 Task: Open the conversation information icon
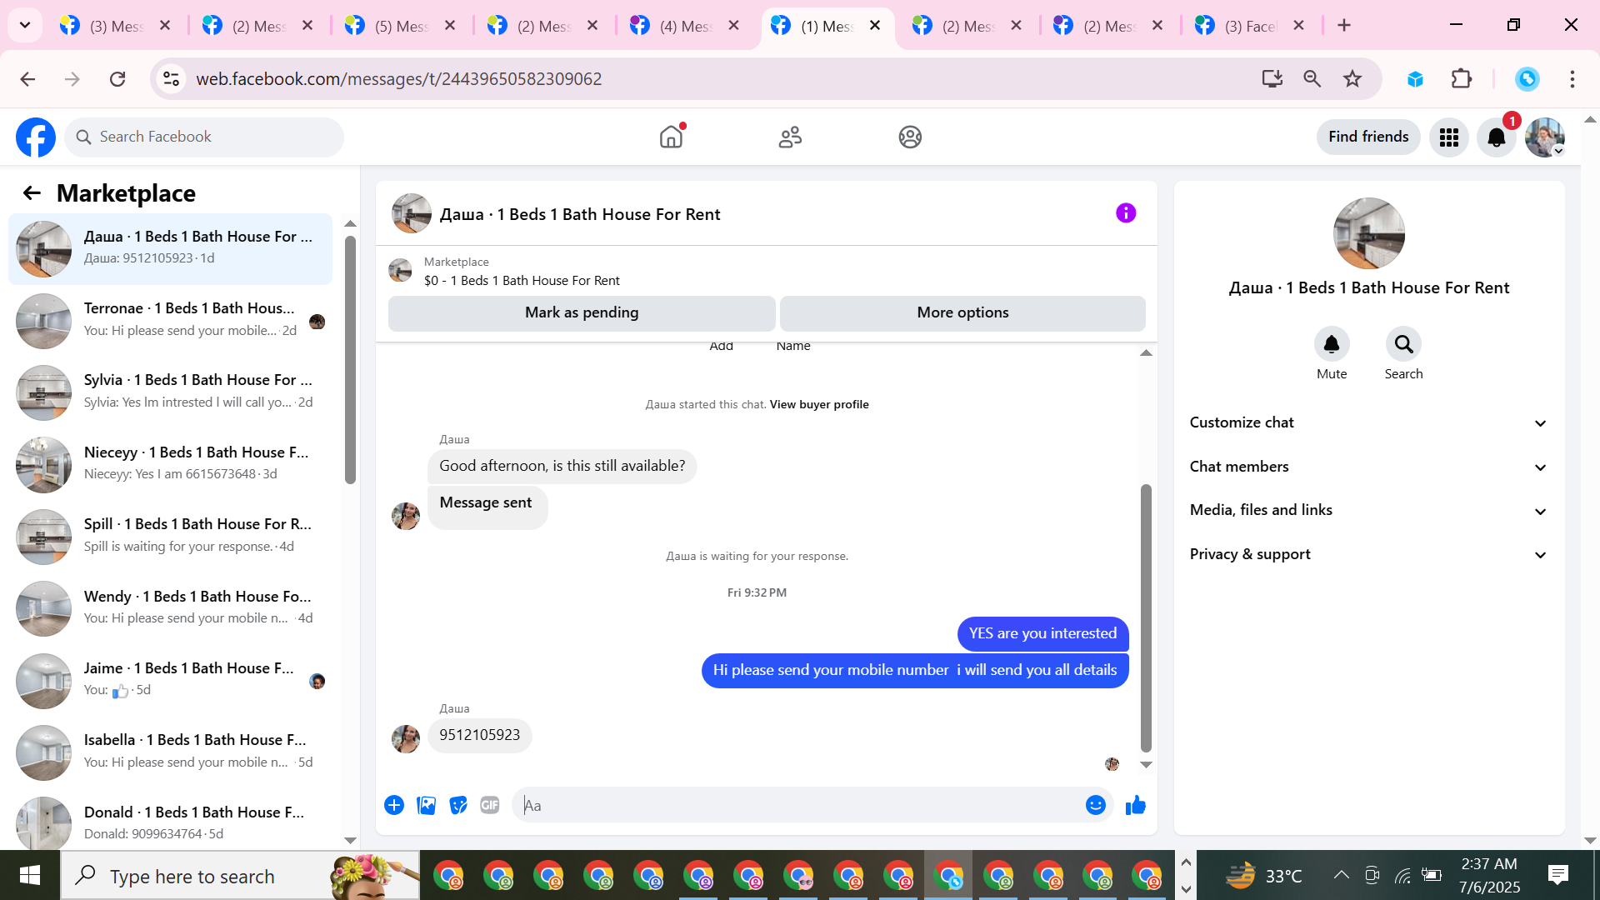(x=1126, y=213)
